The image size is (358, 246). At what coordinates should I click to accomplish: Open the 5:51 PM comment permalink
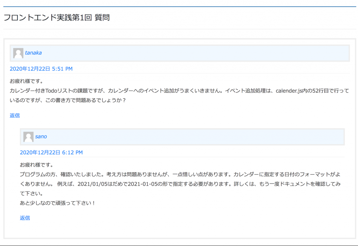pos(41,69)
